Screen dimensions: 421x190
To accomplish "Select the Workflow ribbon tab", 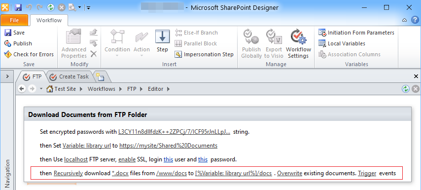I will pos(49,20).
